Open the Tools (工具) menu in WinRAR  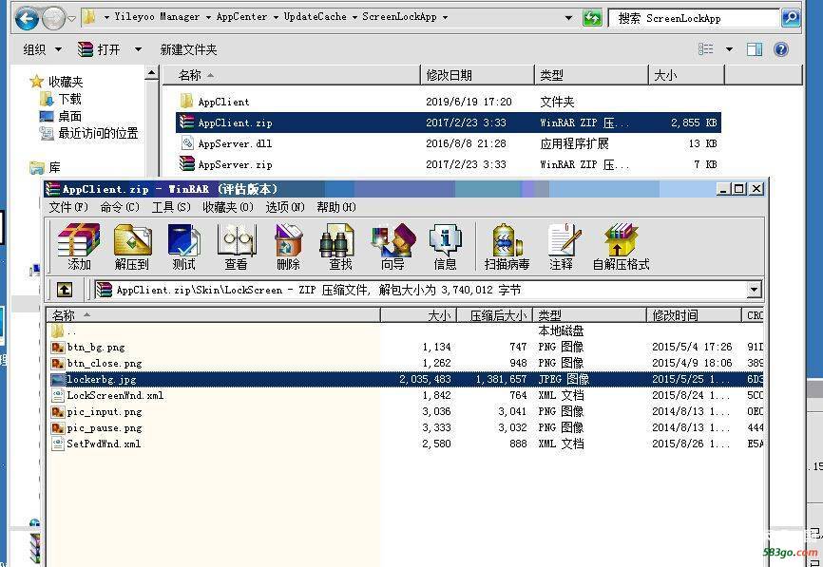tap(171, 207)
